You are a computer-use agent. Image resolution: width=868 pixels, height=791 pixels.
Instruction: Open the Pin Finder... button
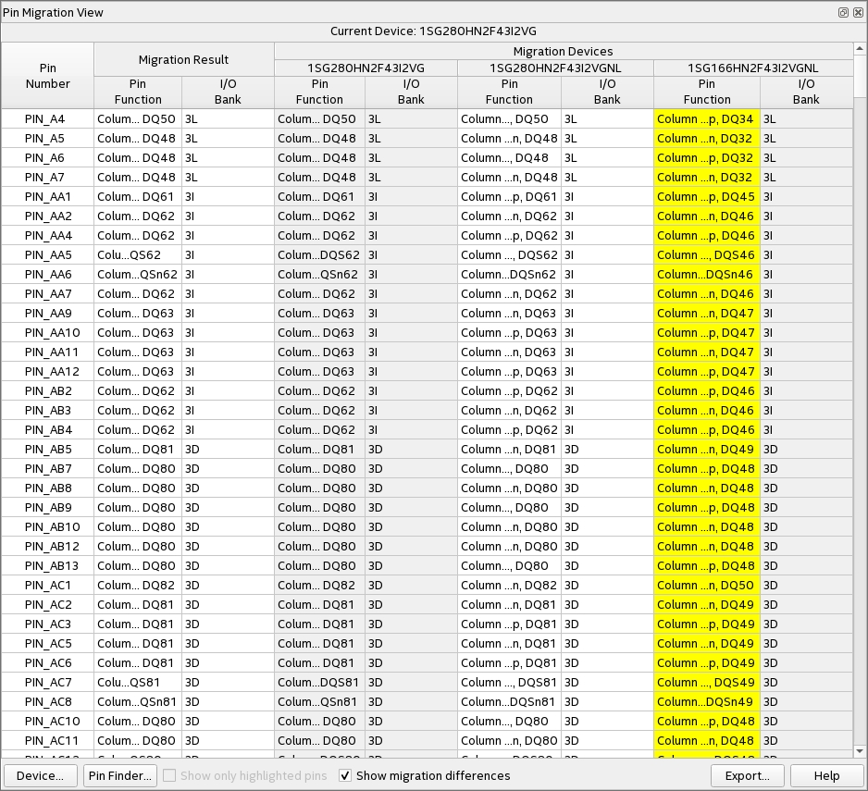coord(120,775)
